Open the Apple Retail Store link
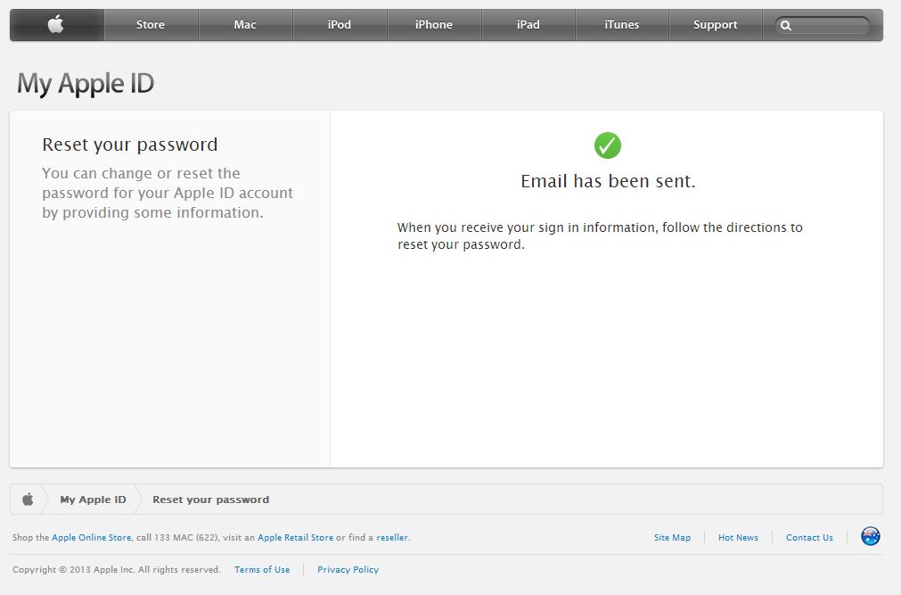 (x=295, y=537)
